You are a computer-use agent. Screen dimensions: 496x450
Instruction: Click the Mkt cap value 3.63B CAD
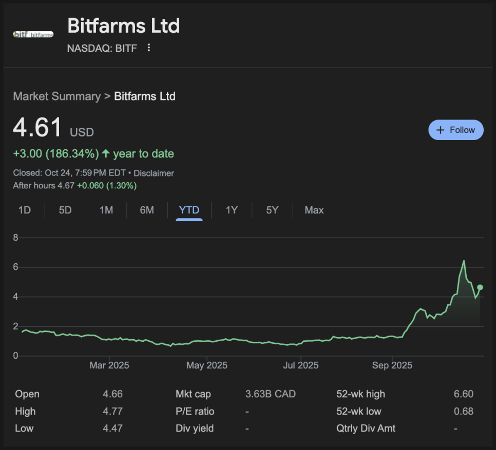[271, 394]
